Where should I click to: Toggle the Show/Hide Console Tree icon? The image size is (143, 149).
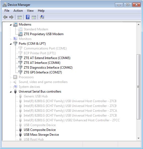20,17
